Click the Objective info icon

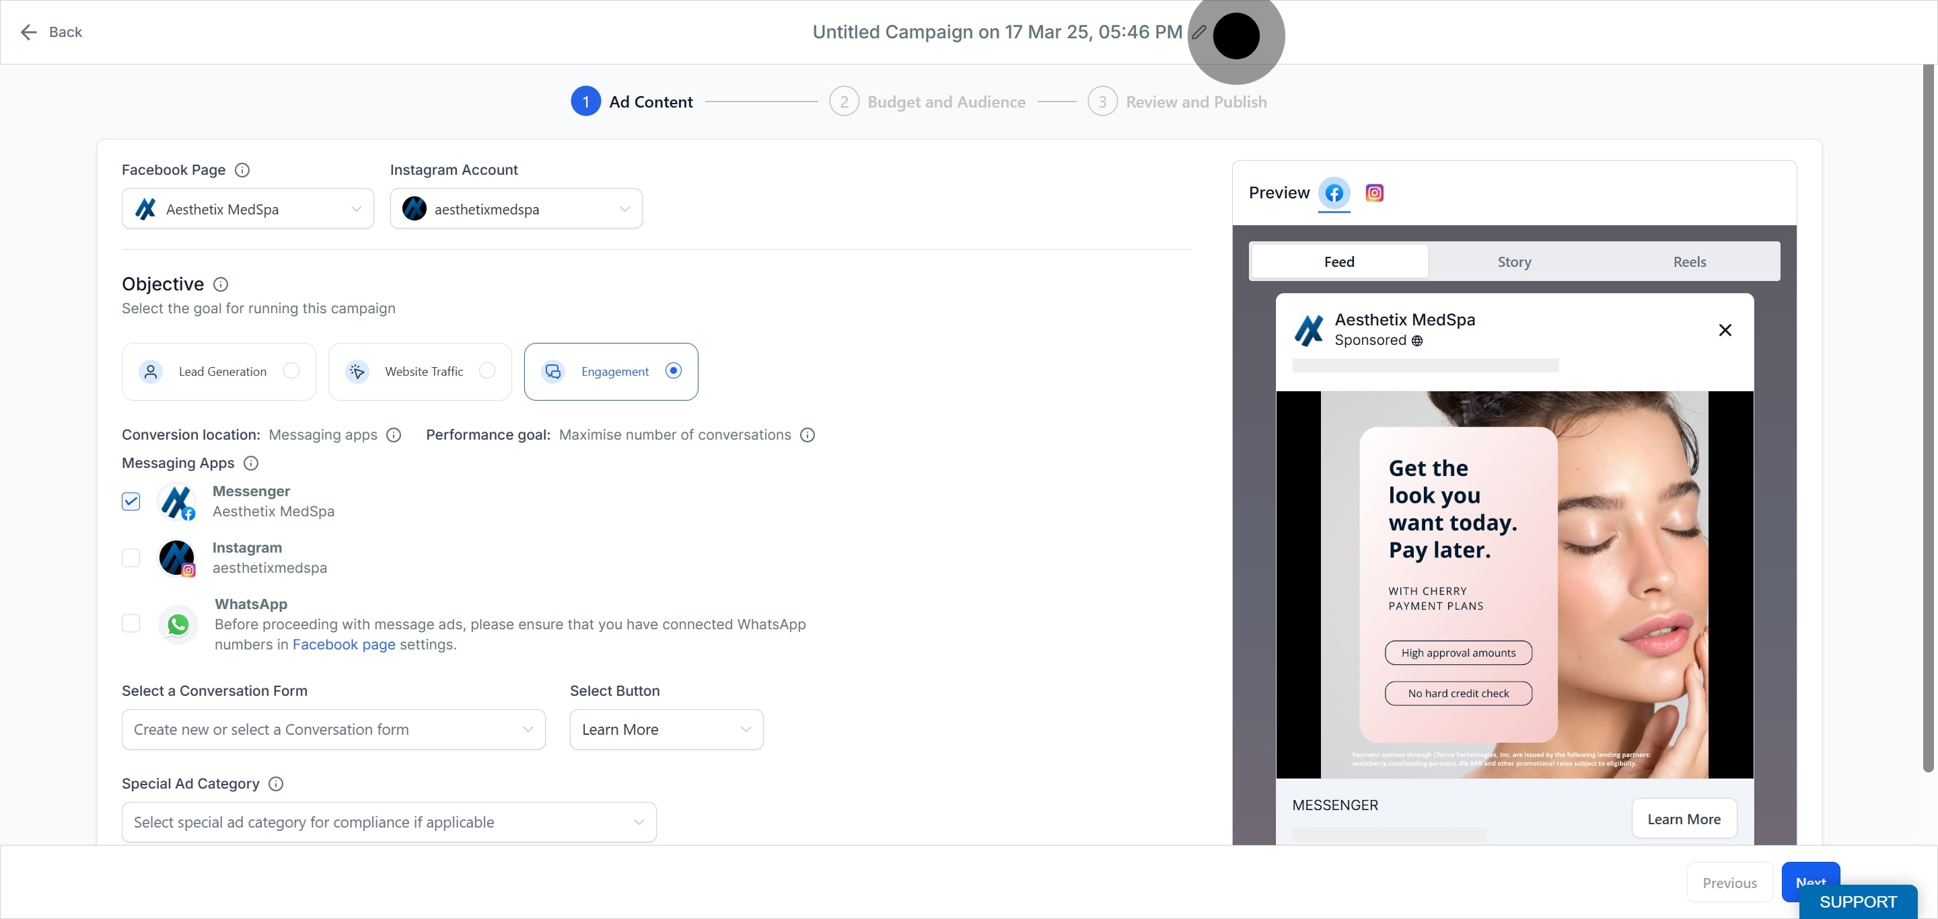(221, 284)
